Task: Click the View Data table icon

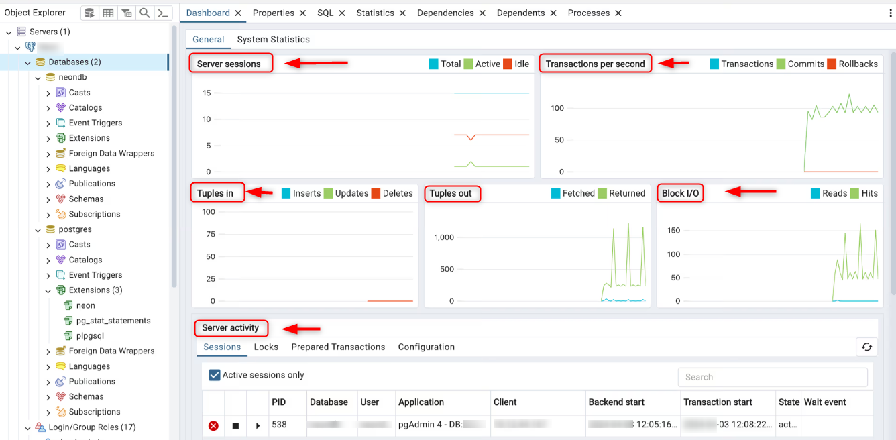Action: [x=108, y=13]
